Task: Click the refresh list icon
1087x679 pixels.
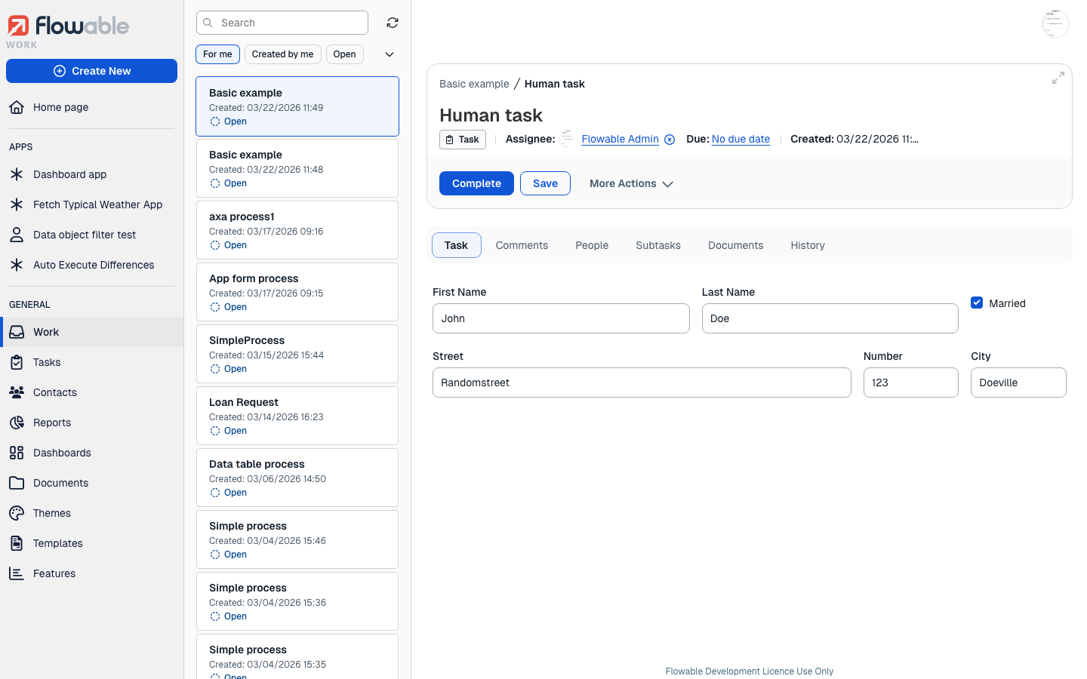Action: (393, 23)
